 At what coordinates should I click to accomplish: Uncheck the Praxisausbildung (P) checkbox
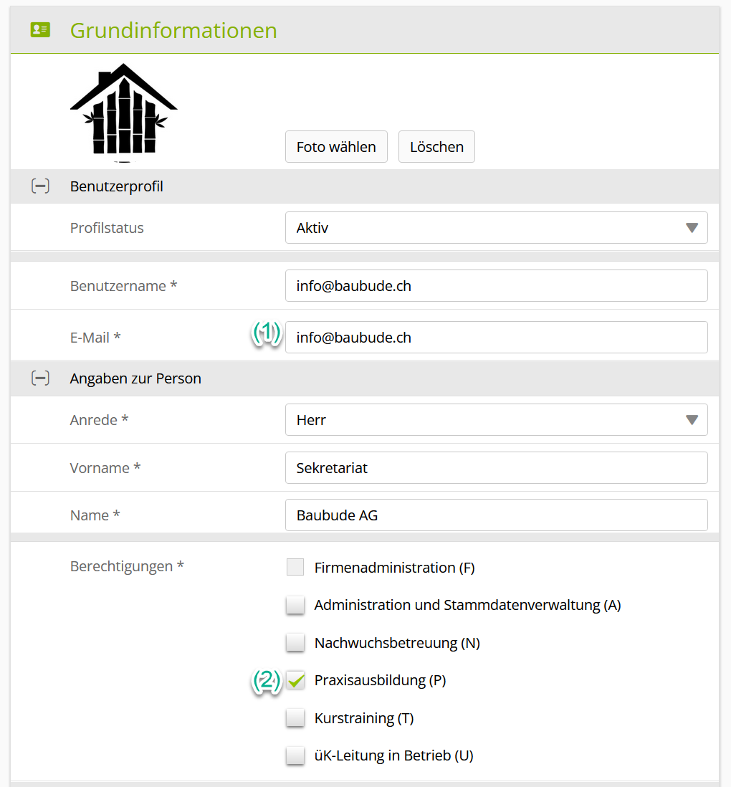(x=295, y=680)
